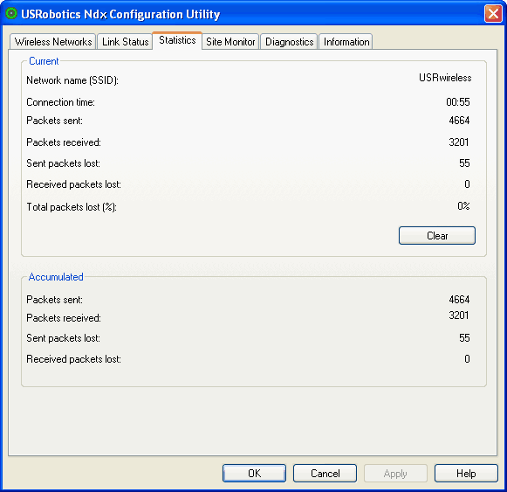507x492 pixels.
Task: Click the Connection time value 00:55
Action: pos(458,102)
